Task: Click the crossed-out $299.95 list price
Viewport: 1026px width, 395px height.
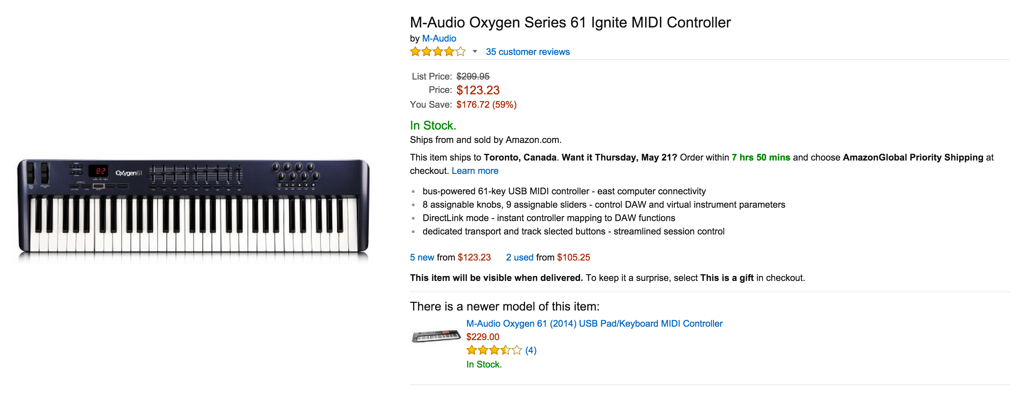Action: tap(473, 76)
